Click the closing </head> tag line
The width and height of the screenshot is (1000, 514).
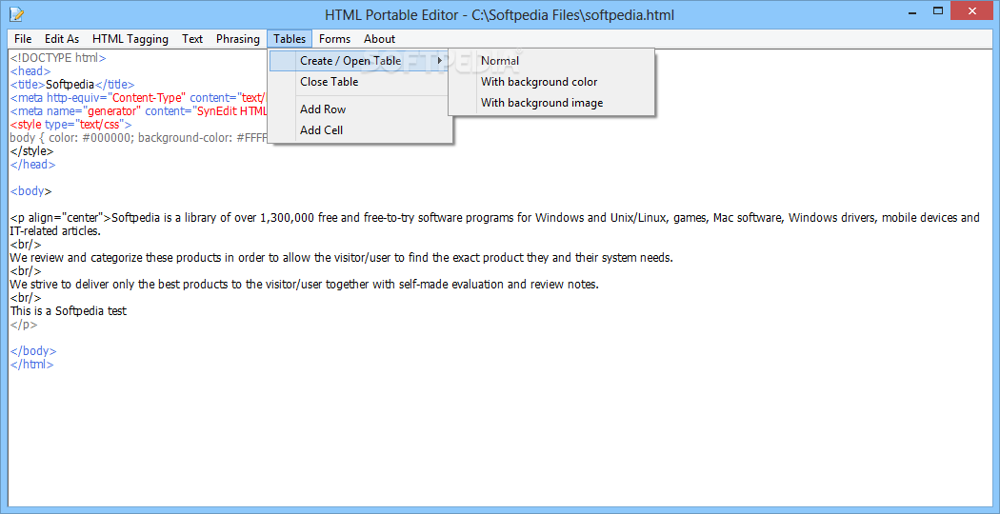(x=32, y=165)
